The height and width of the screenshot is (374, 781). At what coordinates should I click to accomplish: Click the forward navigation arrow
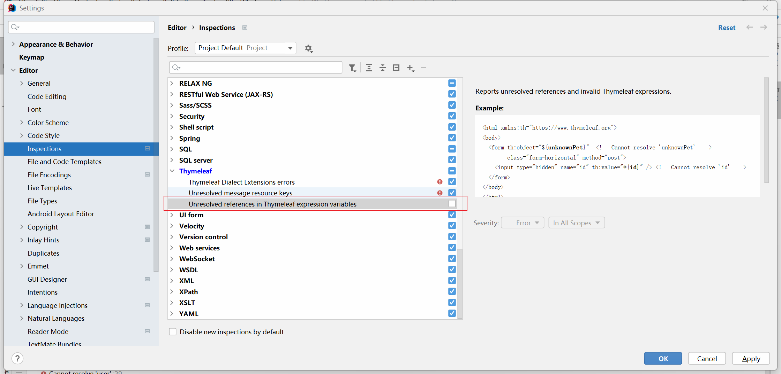764,27
